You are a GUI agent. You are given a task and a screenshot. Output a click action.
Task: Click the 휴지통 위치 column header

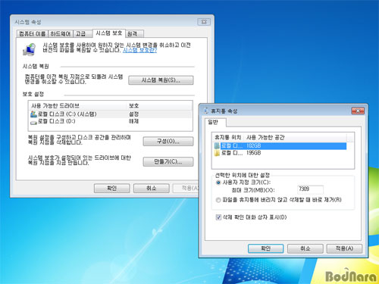pos(227,137)
